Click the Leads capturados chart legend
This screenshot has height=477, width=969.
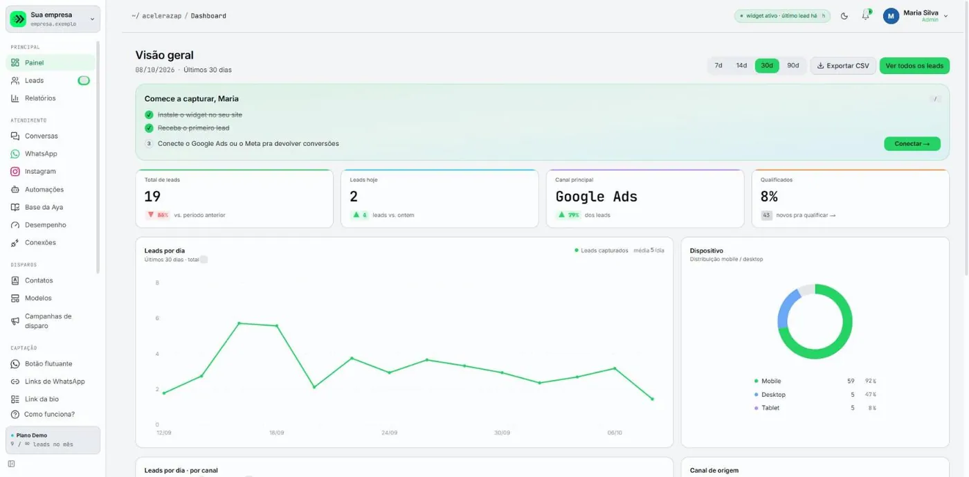click(x=601, y=251)
